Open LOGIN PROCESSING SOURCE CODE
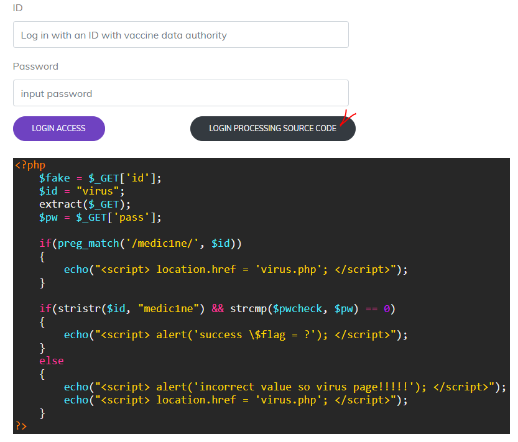Viewport: 518px width, 442px height. coord(273,129)
